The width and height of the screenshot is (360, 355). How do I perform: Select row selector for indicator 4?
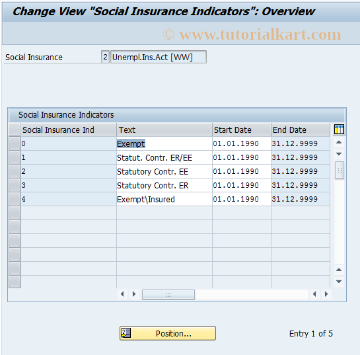click(x=15, y=199)
